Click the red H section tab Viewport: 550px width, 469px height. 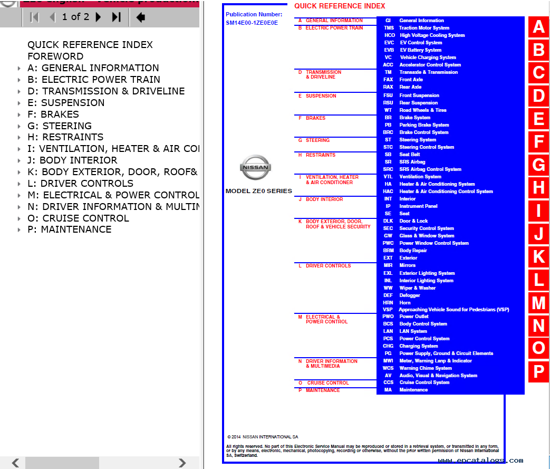pos(539,188)
